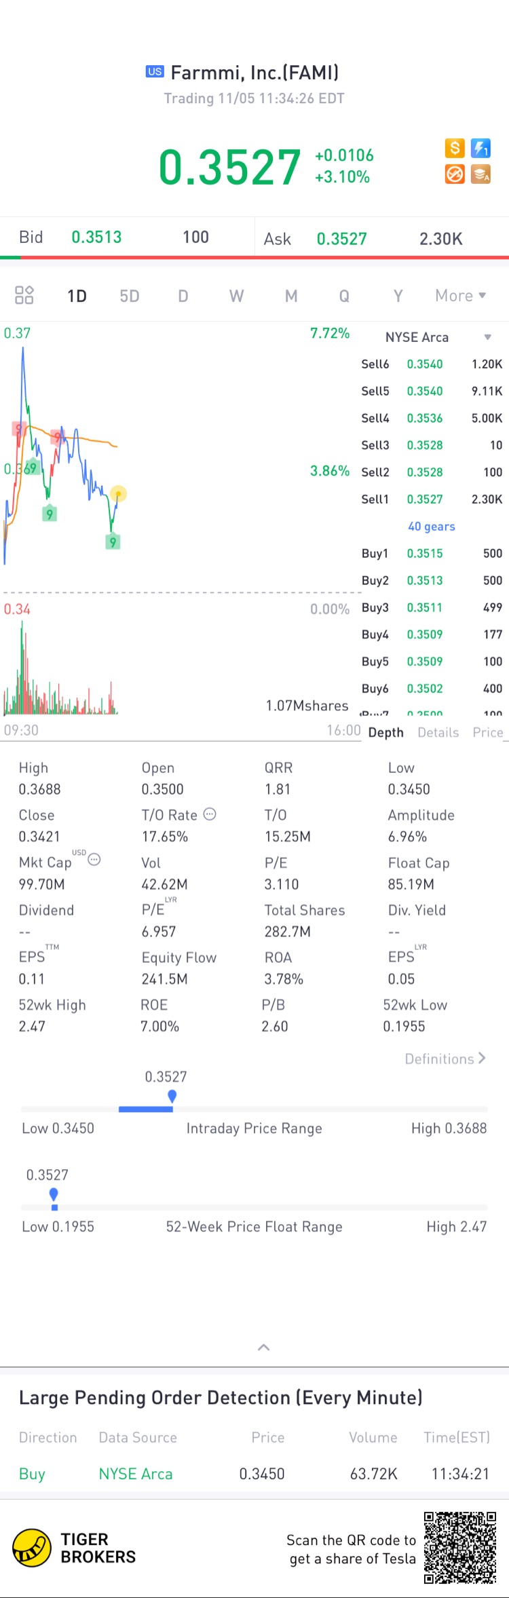
Task: Tap the Buy2 order row
Action: (x=432, y=581)
